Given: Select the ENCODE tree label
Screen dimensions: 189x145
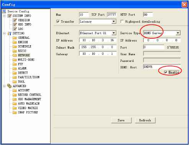Looking at the screenshot, I should (23, 42).
